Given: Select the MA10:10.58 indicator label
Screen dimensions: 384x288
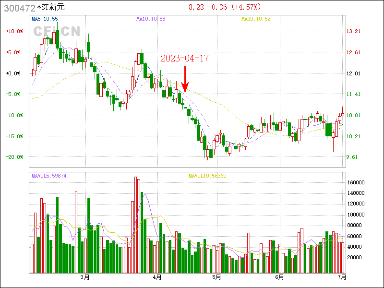Looking at the screenshot, I should (151, 19).
